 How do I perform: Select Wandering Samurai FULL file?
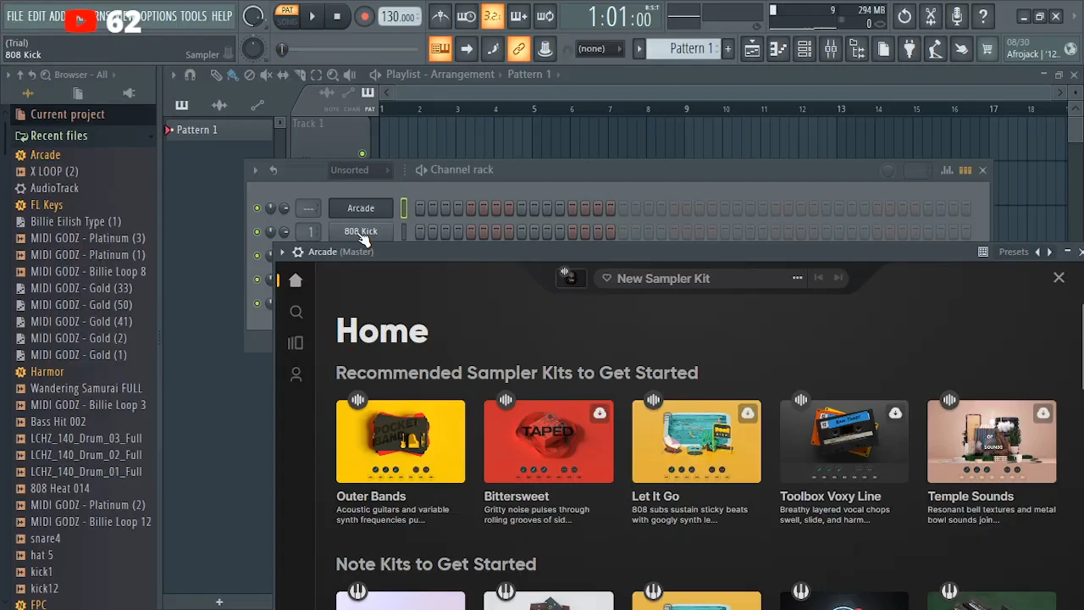pyautogui.click(x=86, y=388)
